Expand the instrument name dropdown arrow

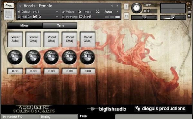pos(20,6)
